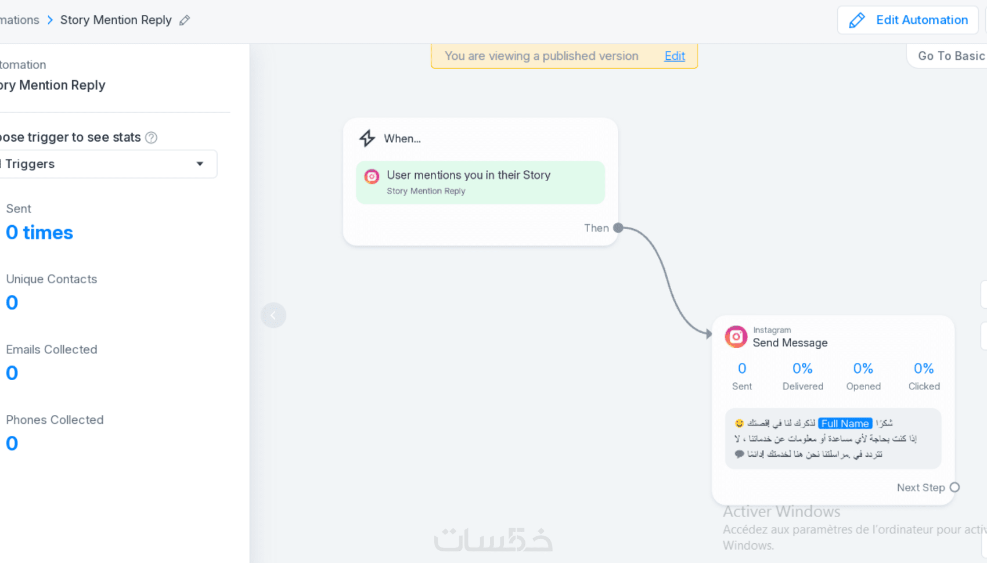Click the Edit Automation button
This screenshot has height=563, width=987.
coord(908,20)
